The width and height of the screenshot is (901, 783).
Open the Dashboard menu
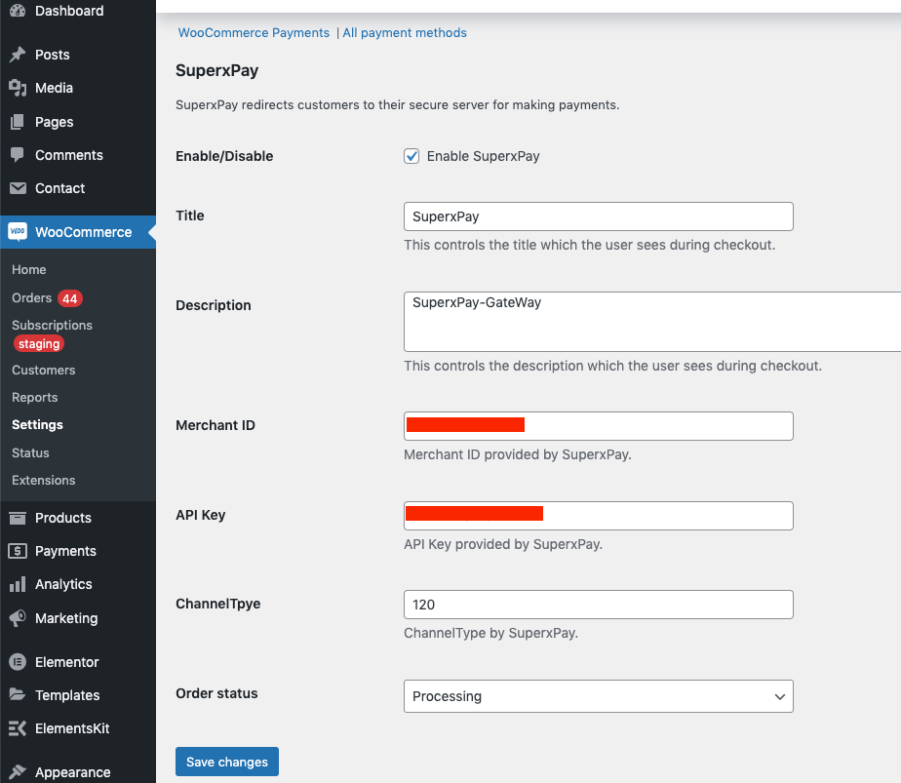[x=69, y=11]
